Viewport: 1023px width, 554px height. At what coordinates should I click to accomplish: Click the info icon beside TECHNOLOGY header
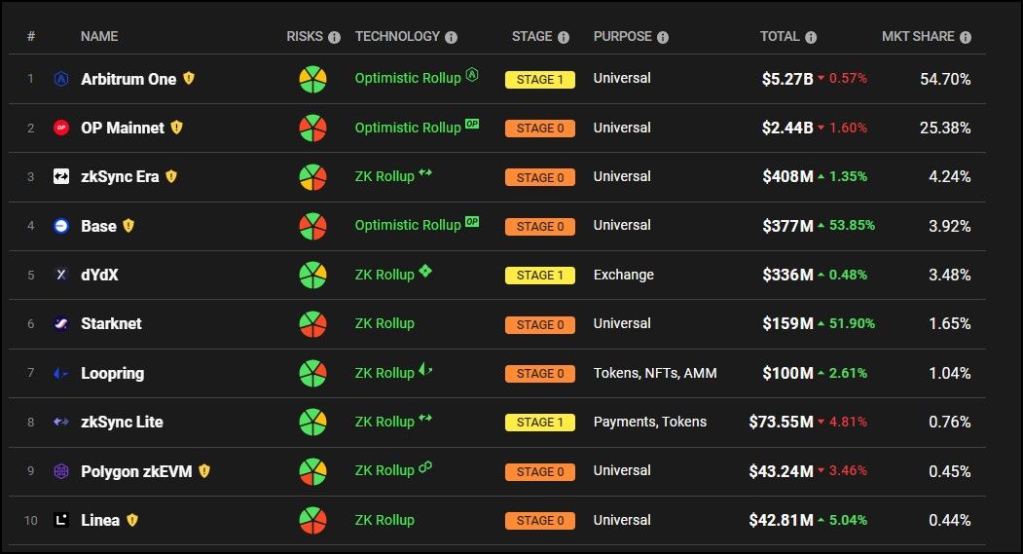pyautogui.click(x=451, y=37)
